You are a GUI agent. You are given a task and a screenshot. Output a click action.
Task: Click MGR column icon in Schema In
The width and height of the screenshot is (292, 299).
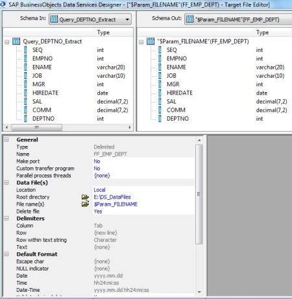coord(25,84)
